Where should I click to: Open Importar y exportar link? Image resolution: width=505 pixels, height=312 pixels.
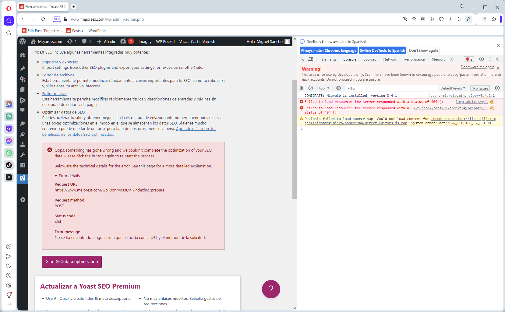[60, 62]
